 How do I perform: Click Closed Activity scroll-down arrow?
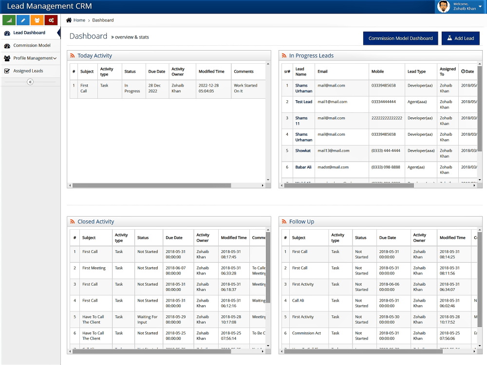268,346
